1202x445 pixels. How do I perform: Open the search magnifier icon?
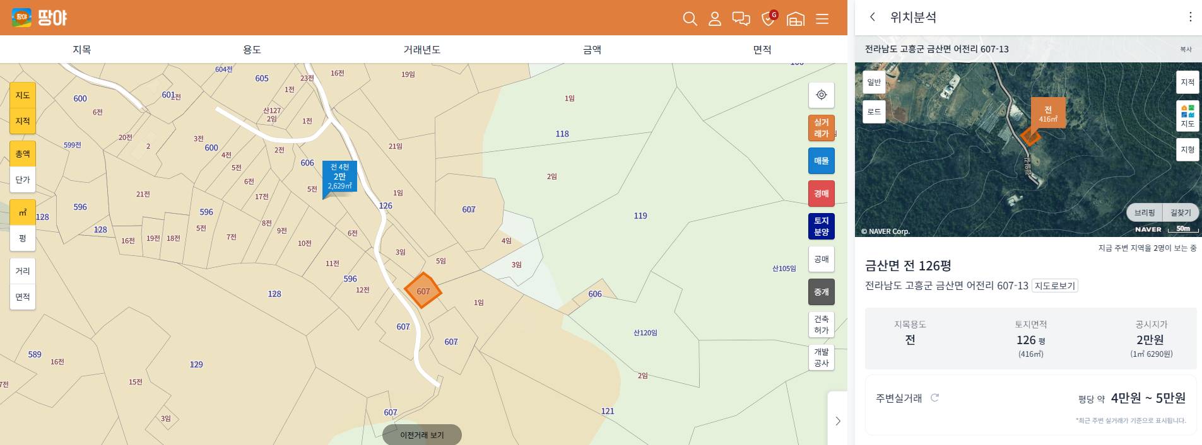pyautogui.click(x=690, y=19)
